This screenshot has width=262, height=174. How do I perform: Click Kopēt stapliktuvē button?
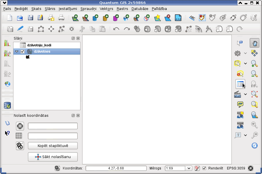(x=53, y=146)
